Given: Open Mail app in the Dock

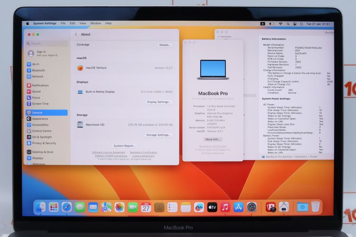Looking at the screenshot, I should [x=93, y=207].
